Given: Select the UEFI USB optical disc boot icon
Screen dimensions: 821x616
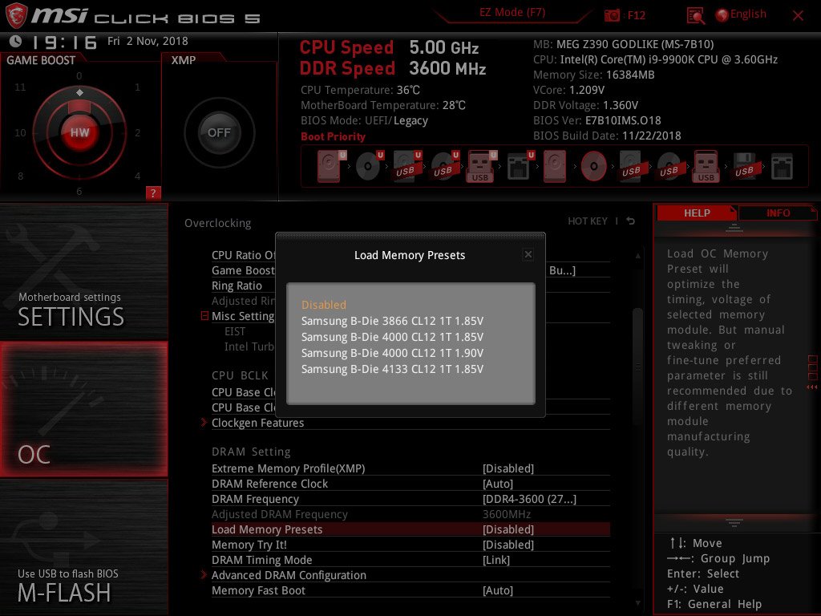Looking at the screenshot, I should click(x=445, y=166).
